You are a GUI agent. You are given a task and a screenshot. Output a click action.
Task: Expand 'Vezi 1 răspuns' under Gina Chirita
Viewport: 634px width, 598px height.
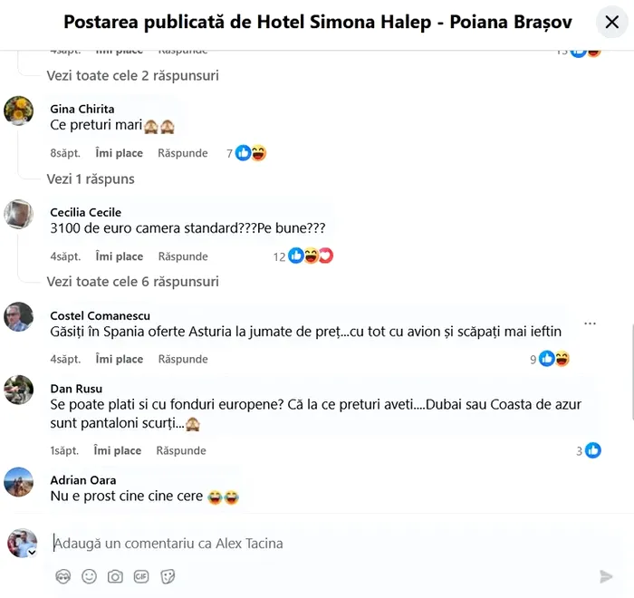pos(91,178)
